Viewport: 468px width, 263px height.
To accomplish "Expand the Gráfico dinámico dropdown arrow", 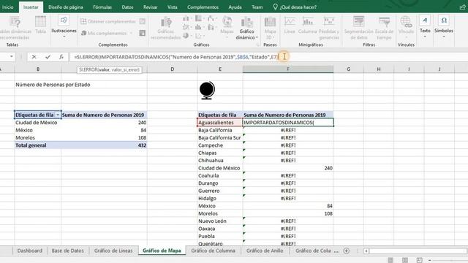I will pyautogui.click(x=257, y=37).
